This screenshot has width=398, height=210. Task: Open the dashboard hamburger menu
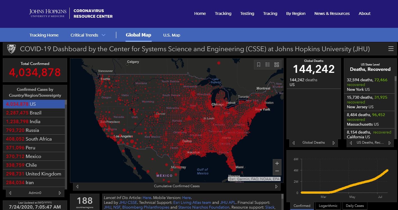tap(391, 49)
